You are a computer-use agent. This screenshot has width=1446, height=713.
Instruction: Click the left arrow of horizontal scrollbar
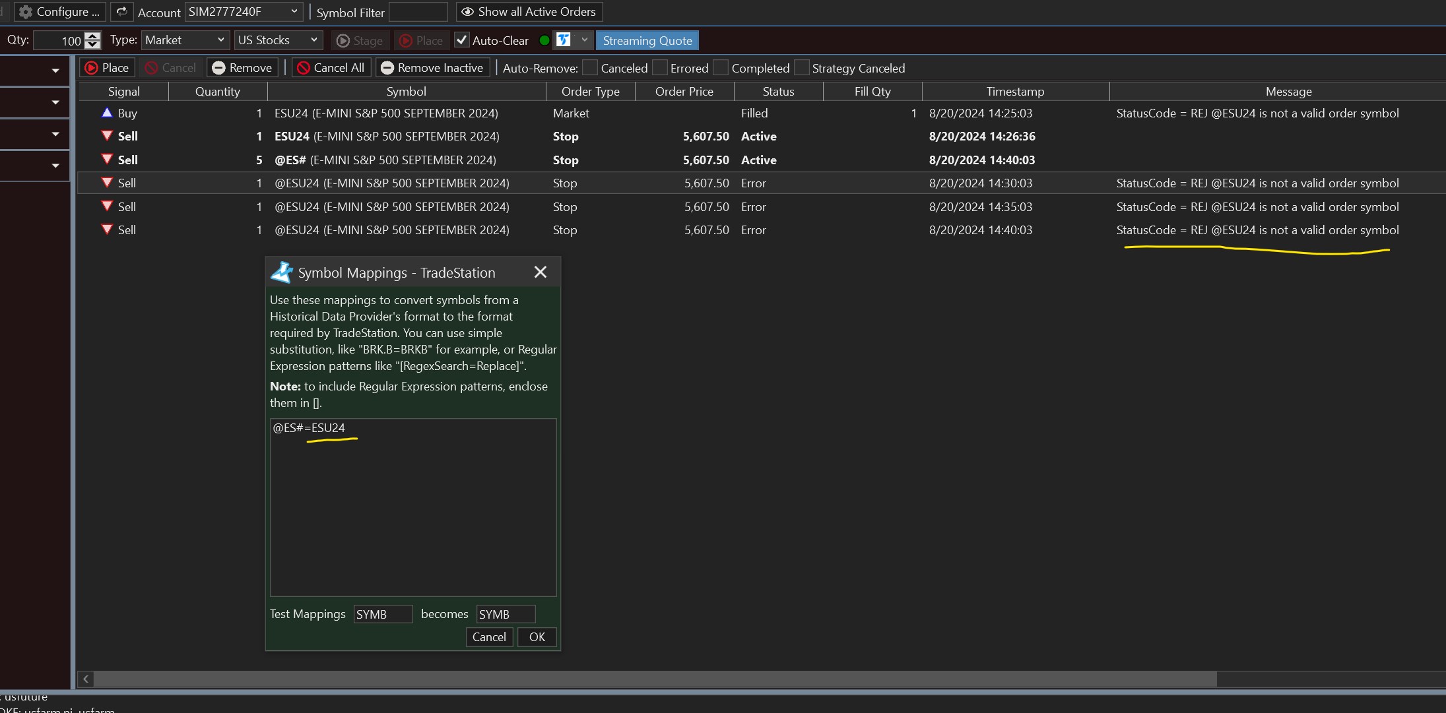click(86, 679)
